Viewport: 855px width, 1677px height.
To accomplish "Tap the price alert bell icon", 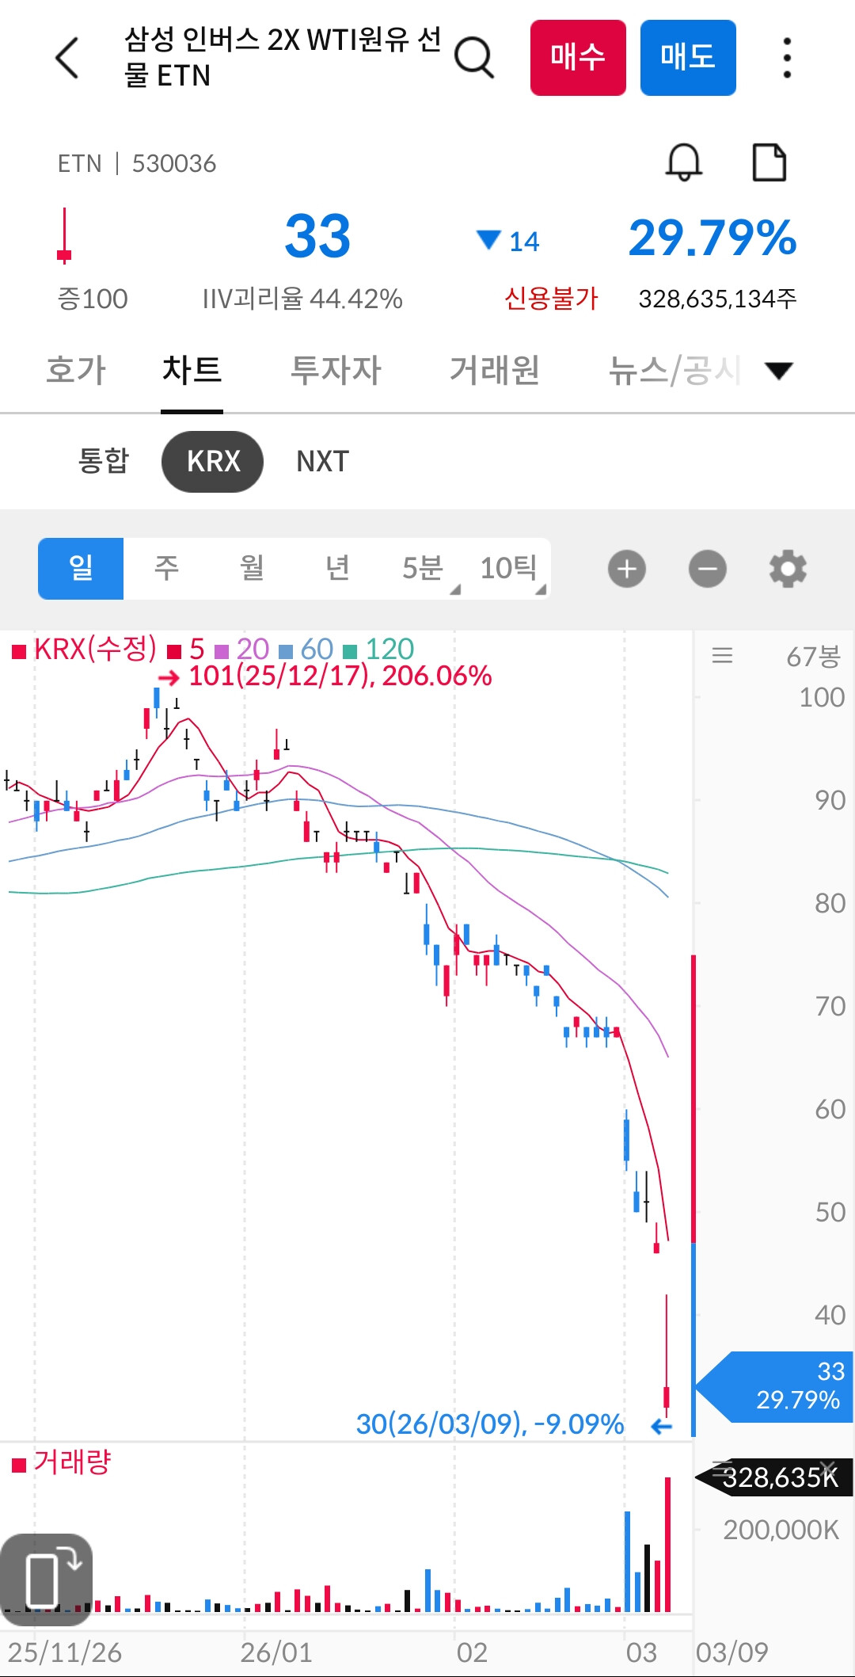I will [683, 163].
